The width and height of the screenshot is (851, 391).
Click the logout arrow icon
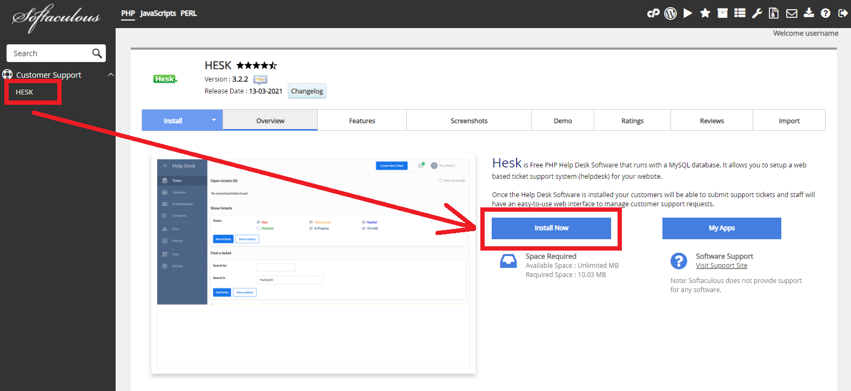[843, 14]
